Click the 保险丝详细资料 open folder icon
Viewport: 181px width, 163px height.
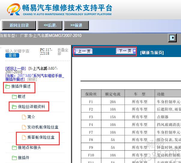click(x=14, y=107)
